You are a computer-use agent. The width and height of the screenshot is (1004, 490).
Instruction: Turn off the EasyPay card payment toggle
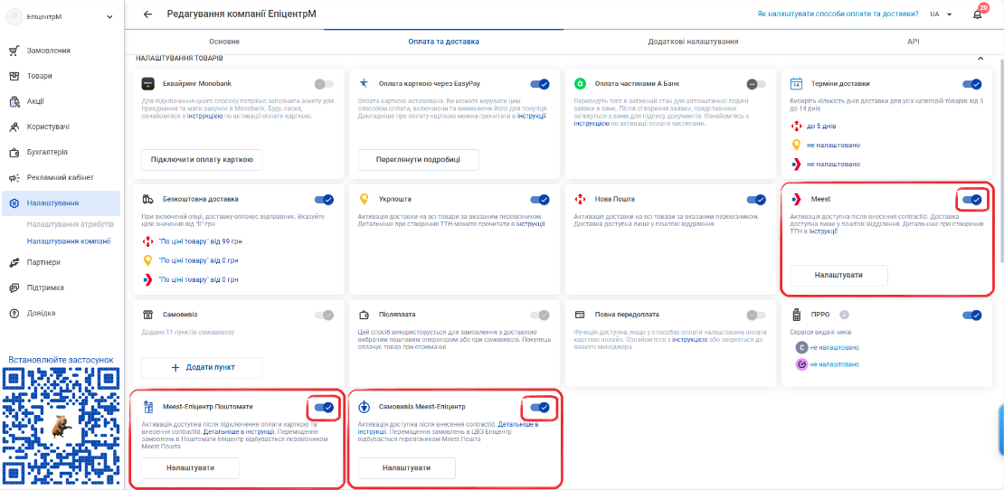[540, 84]
